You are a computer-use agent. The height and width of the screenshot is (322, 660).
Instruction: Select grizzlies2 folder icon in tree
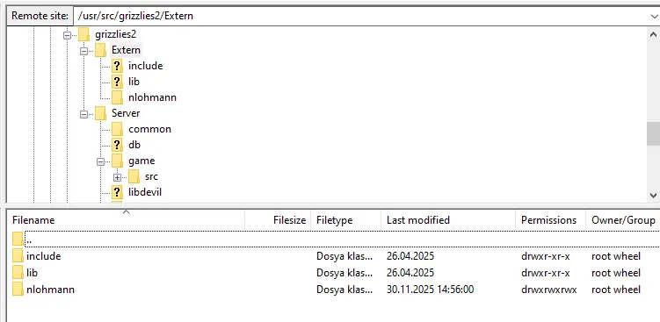click(x=83, y=34)
